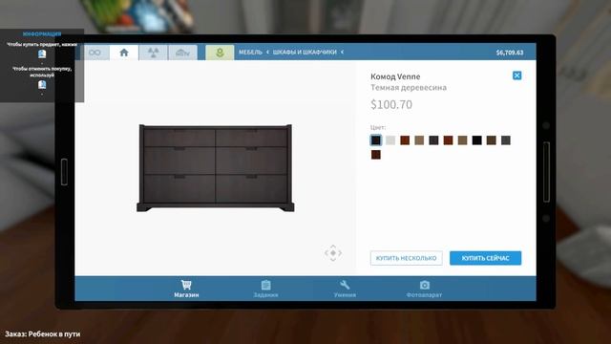Pick the sixth swatch, reddish brown
The image size is (611, 344).
point(448,140)
